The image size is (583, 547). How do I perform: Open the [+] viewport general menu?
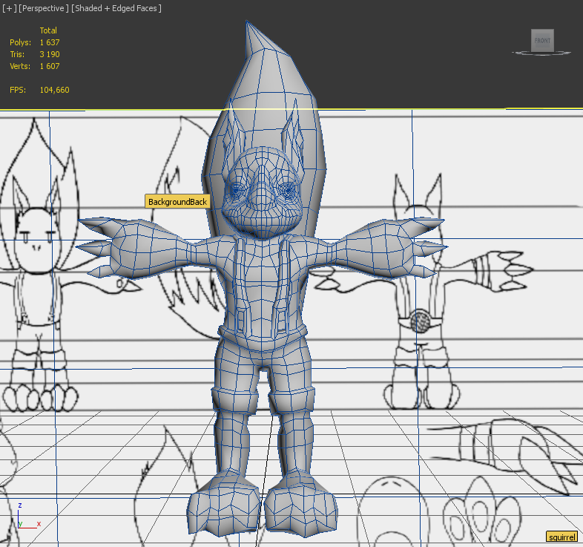(x=10, y=8)
